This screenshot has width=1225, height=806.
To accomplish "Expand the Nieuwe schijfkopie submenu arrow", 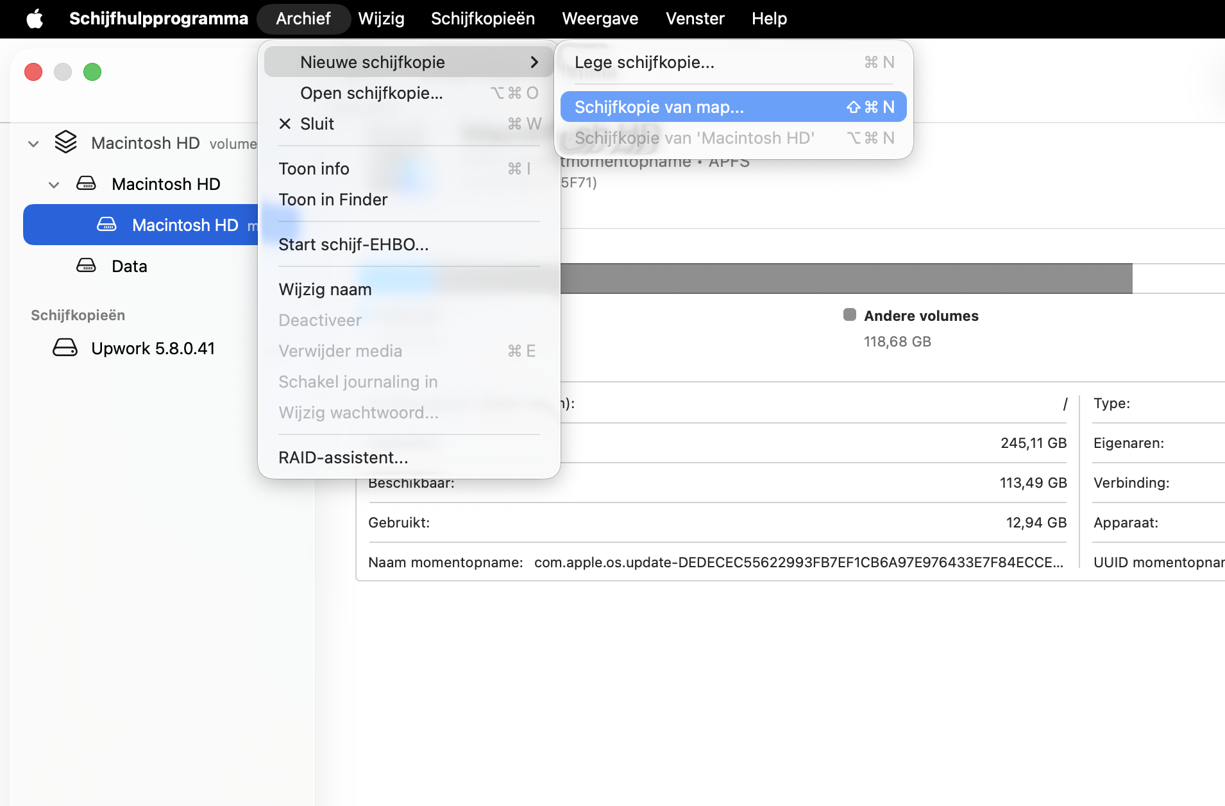I will pyautogui.click(x=534, y=62).
